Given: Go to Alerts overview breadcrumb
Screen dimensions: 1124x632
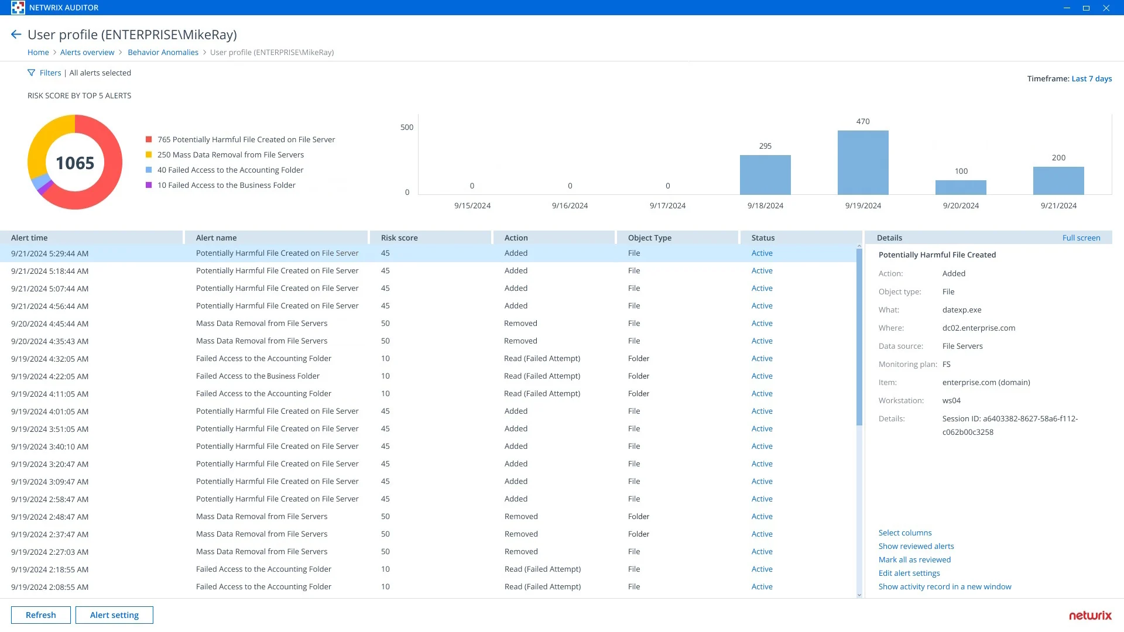Looking at the screenshot, I should pos(87,53).
